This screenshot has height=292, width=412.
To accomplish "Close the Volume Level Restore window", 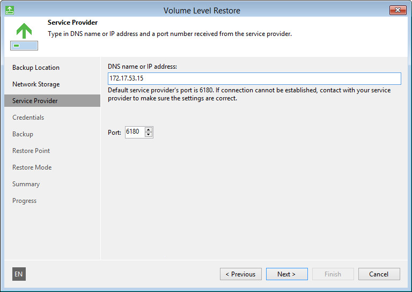I will pyautogui.click(x=398, y=10).
